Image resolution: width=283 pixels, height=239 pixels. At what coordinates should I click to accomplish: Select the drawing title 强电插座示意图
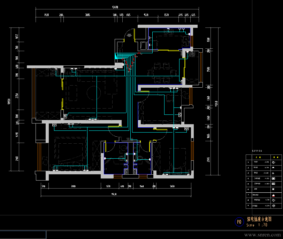(259, 219)
